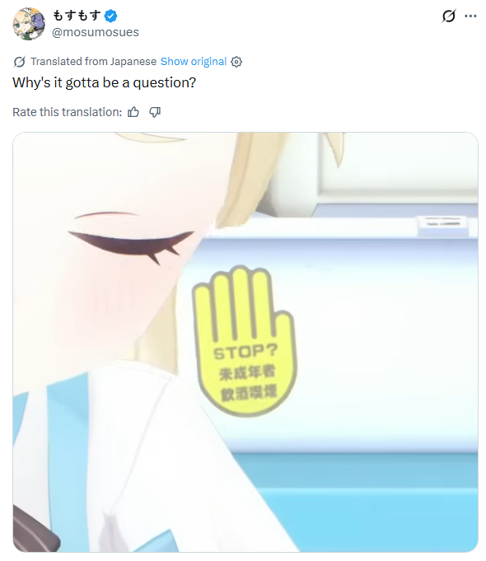Select the tweet text about a question
The width and height of the screenshot is (486, 561).
point(104,82)
